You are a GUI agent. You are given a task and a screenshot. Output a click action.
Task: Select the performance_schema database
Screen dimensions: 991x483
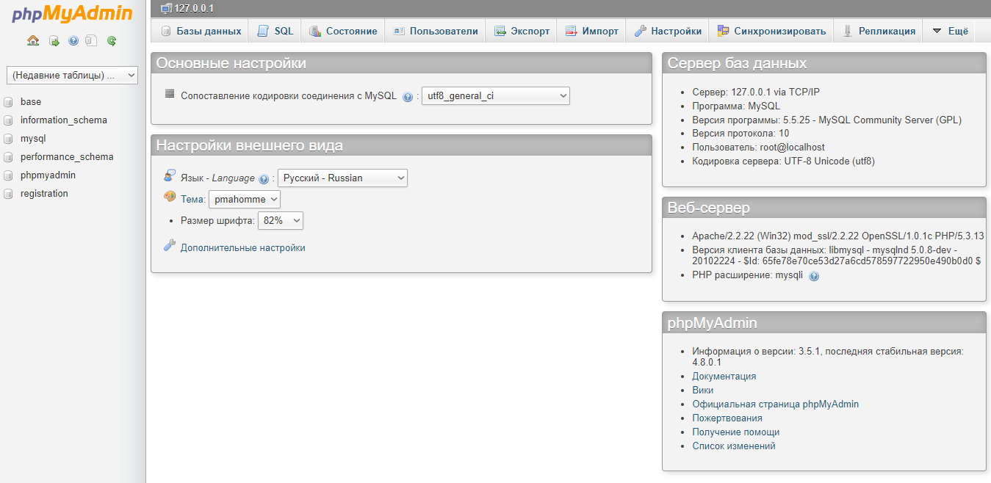[67, 157]
